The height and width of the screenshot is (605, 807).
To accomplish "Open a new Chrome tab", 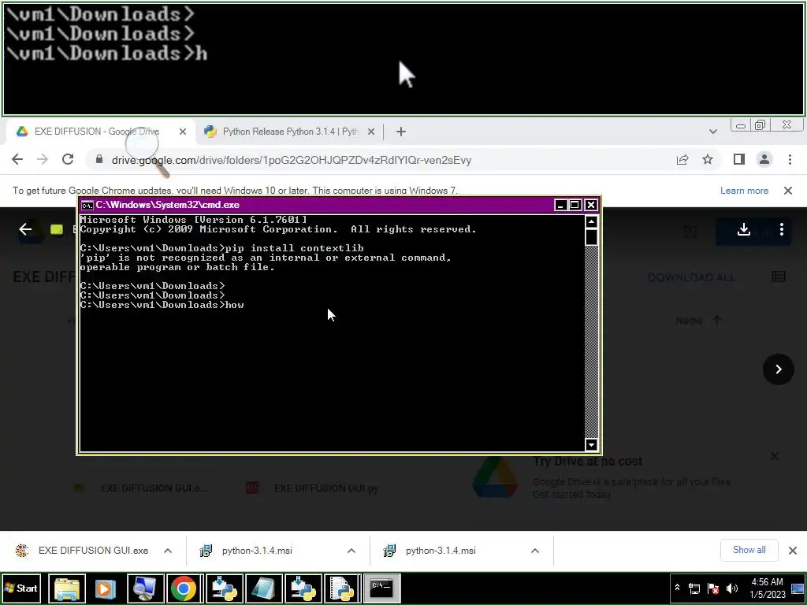I will point(401,132).
